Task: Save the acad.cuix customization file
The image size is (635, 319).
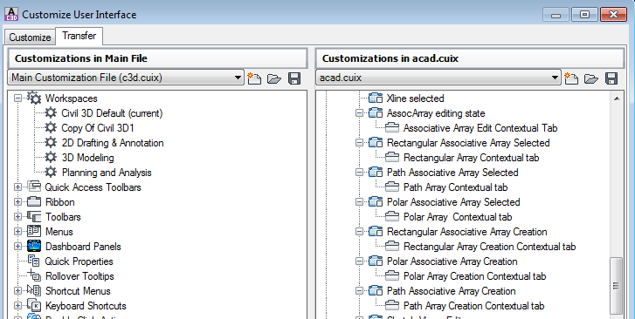Action: coord(611,78)
